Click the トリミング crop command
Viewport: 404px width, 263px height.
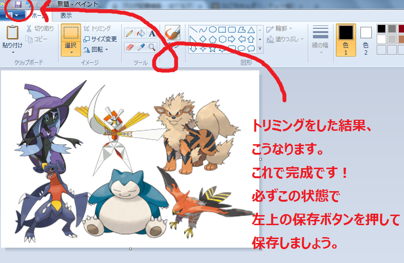click(97, 28)
